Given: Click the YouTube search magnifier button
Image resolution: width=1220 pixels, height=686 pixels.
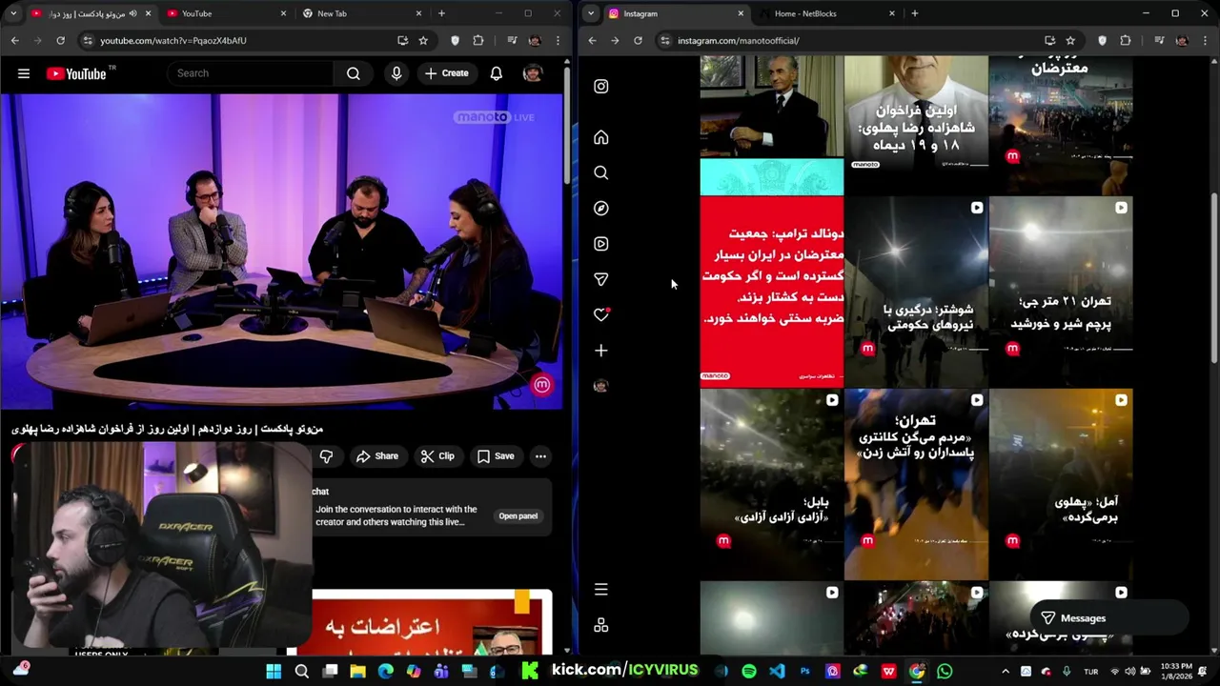Looking at the screenshot, I should (353, 73).
